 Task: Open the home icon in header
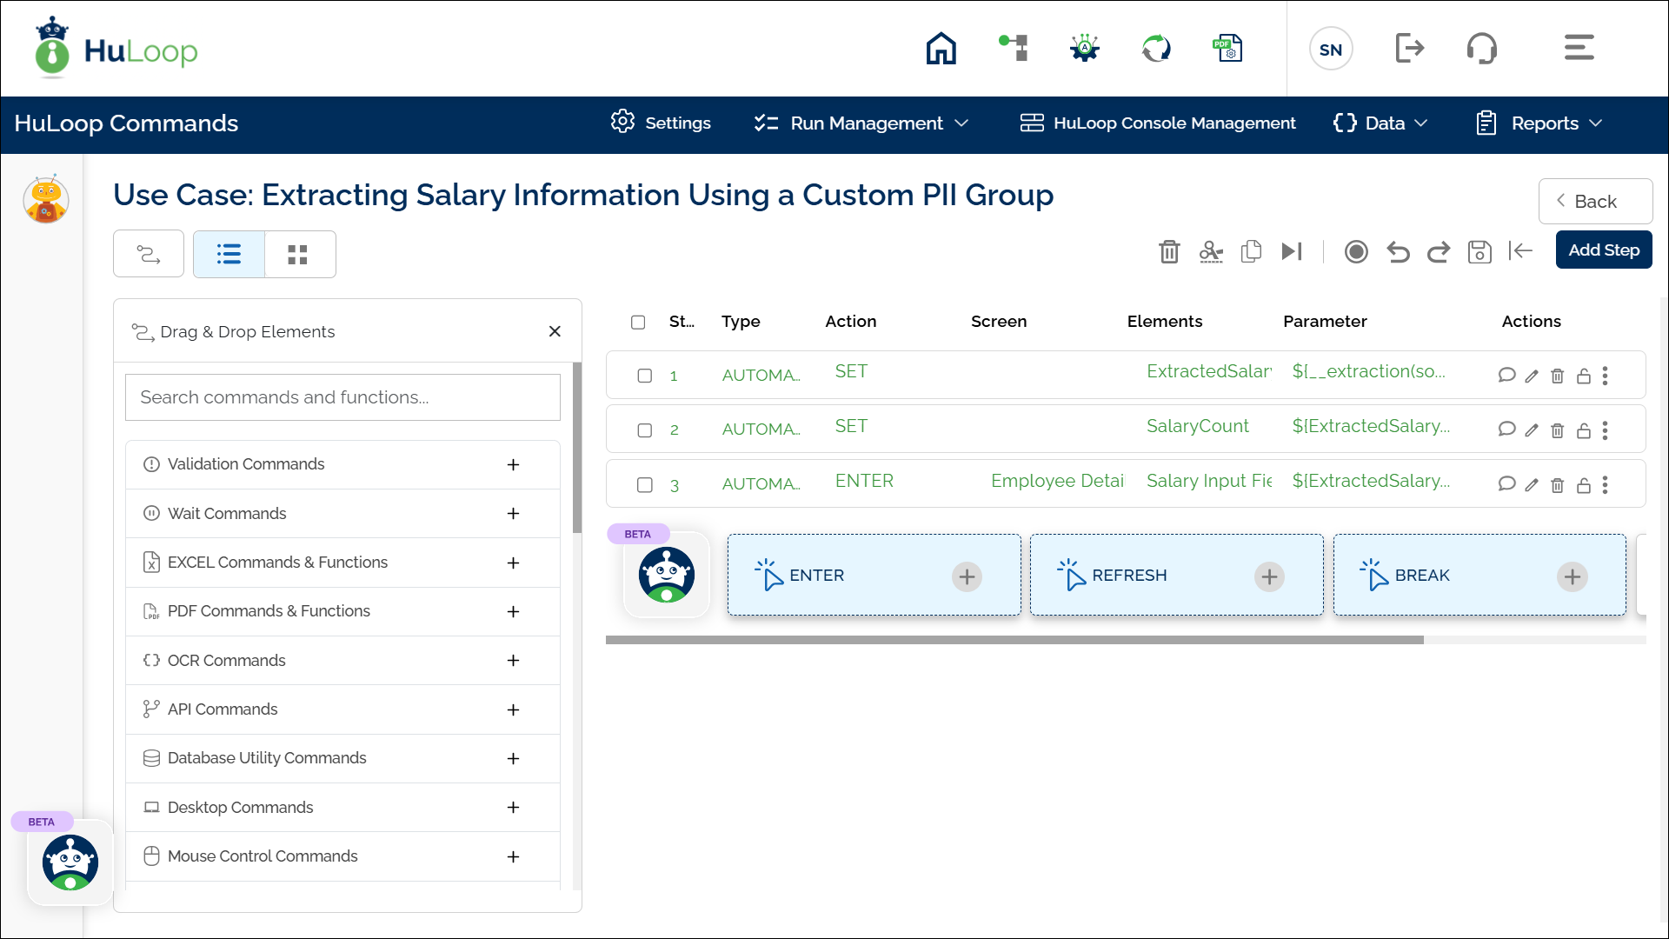941,49
